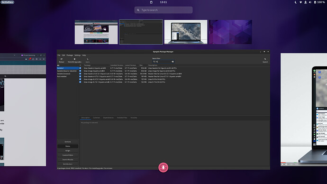Select the laptop wallpaper workspace thumbnail
The width and height of the screenshot is (327, 184).
coord(186,32)
